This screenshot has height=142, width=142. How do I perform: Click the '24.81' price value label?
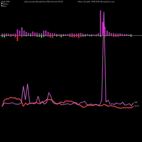[x=137, y=106]
